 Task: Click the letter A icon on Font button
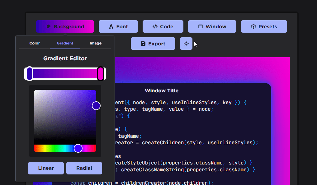[111, 27]
